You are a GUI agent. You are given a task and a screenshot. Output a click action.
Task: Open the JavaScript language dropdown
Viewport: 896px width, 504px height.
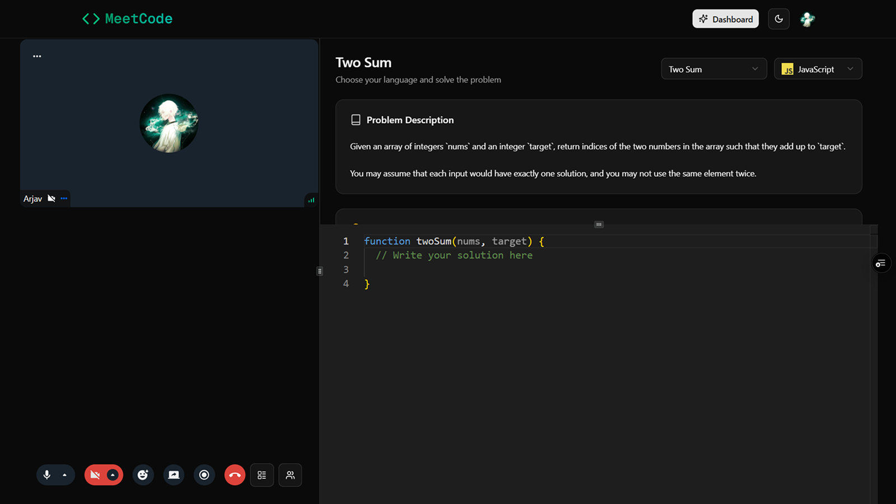pyautogui.click(x=818, y=68)
